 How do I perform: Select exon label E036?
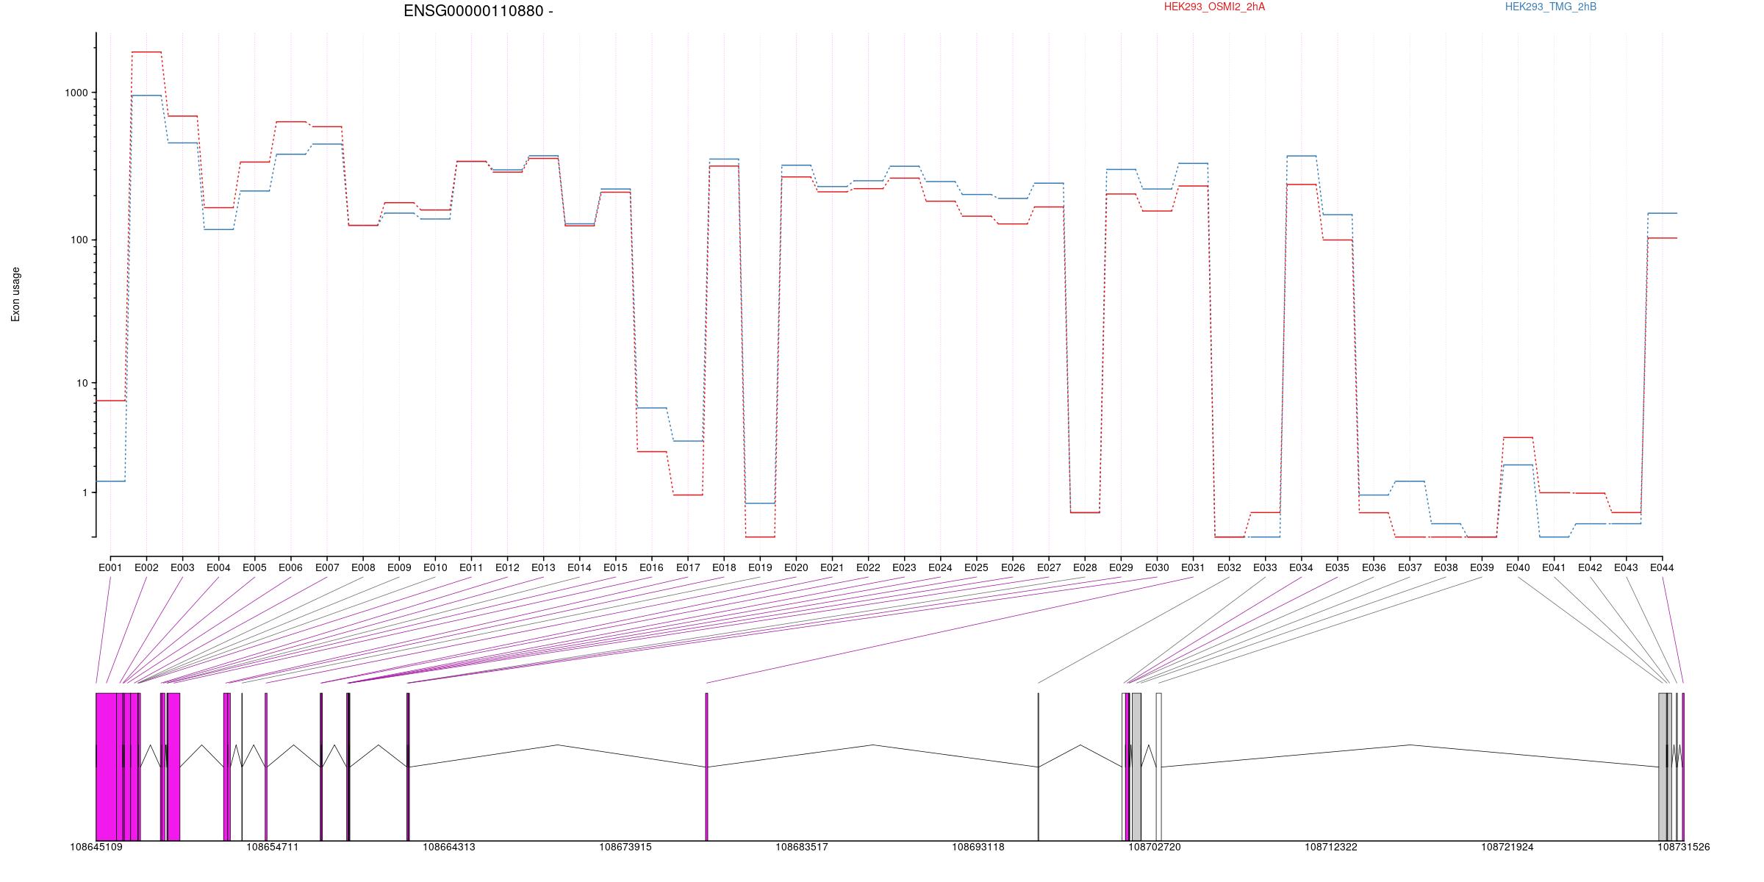1374,567
